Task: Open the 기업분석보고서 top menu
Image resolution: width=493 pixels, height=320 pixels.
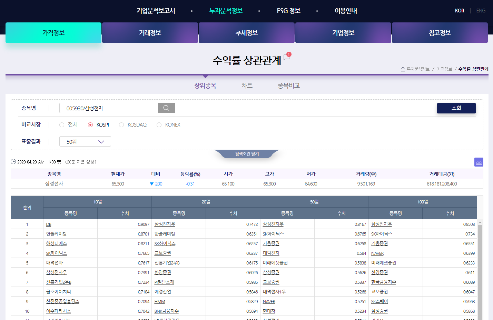Action: [156, 11]
